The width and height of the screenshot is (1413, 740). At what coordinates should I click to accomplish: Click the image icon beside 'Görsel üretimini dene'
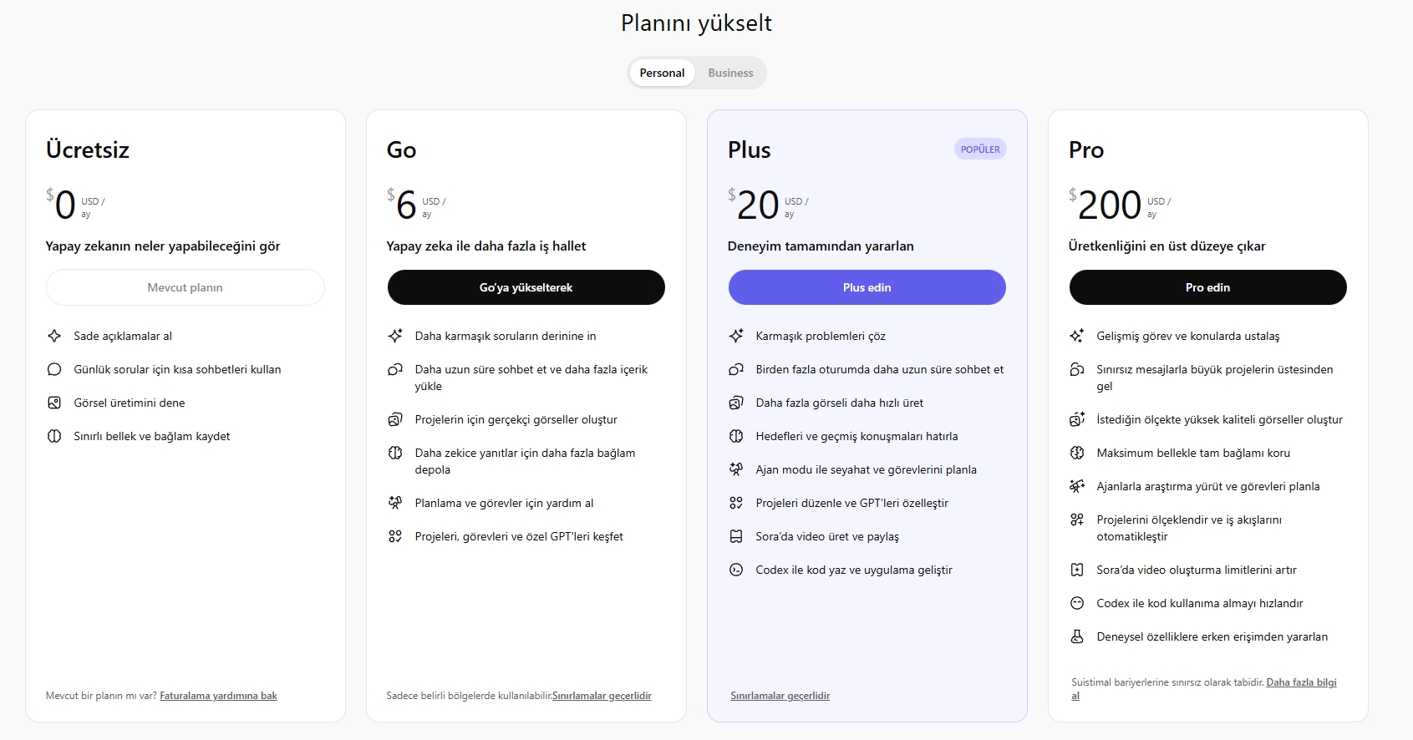[x=54, y=403]
